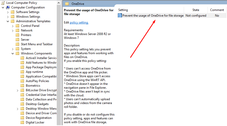Select the Digital Locker folder icon
Viewport: 227px width, 126px height.
coord(22,122)
